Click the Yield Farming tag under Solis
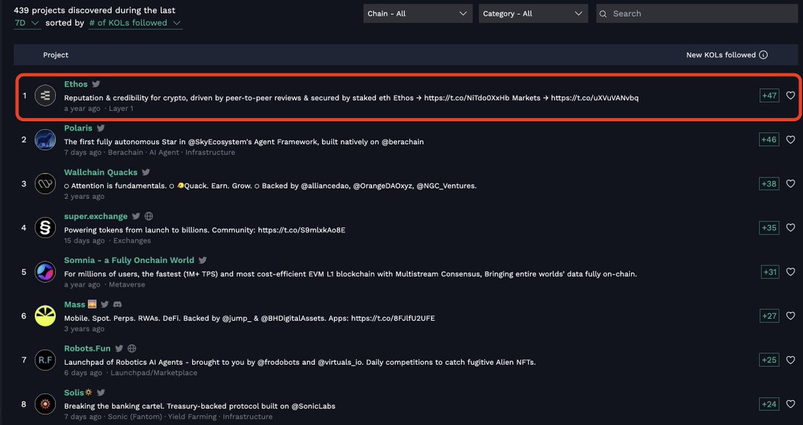The image size is (803, 425). click(192, 416)
